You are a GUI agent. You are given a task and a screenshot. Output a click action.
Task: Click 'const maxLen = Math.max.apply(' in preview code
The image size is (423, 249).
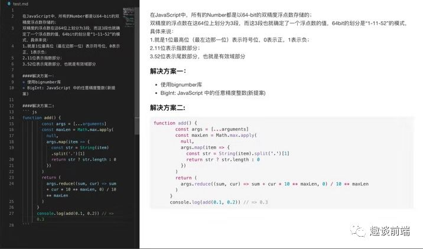tap(216, 135)
